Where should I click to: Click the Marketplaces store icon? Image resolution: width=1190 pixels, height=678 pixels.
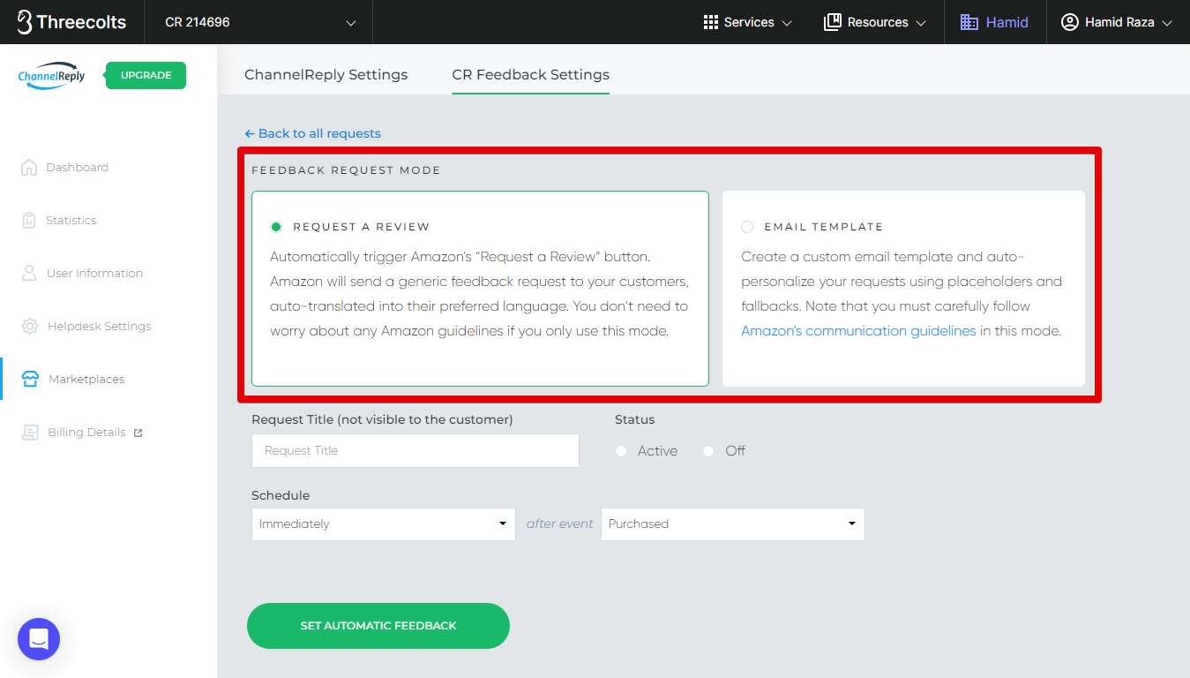30,379
